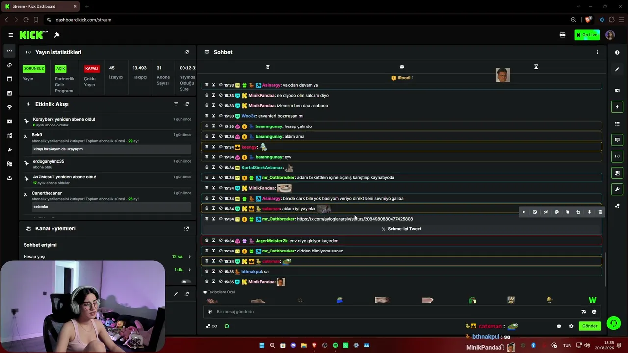Screen dimensions: 628x353
Task: Toggle the lightning activity panel in right sidebar
Action: coord(617,107)
